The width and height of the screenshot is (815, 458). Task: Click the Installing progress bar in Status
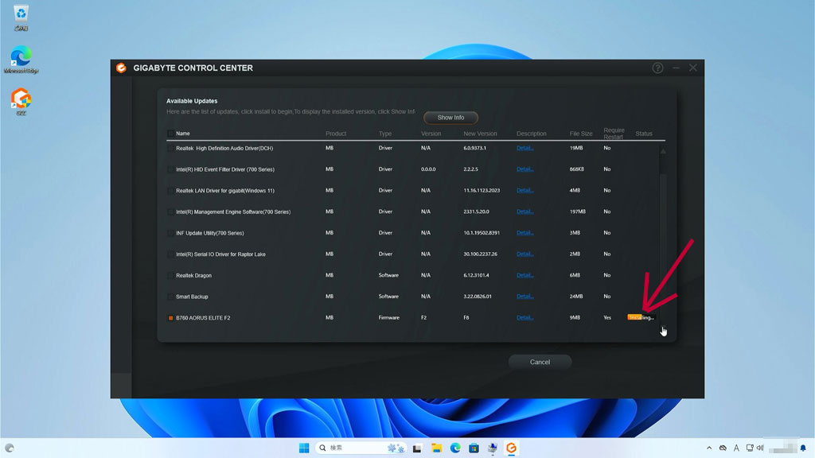[x=641, y=317]
